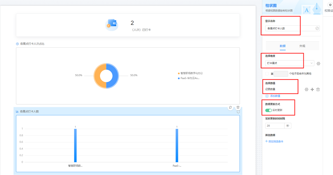Click the 添加筛选条件 link
The image size is (333, 175).
[274, 142]
